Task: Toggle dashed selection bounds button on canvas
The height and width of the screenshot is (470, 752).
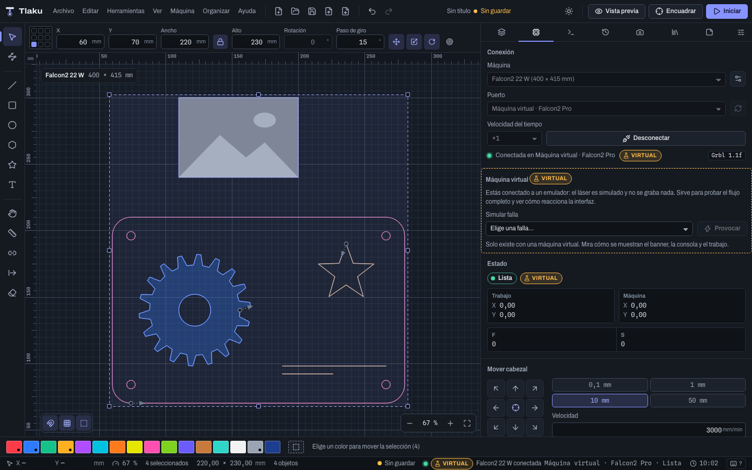Action: tap(84, 423)
